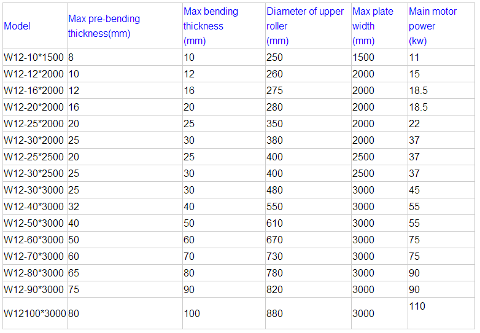Image resolution: width=480 pixels, height=333 pixels.
Task: Select upper roller diameter value 550
Action: pos(274,206)
